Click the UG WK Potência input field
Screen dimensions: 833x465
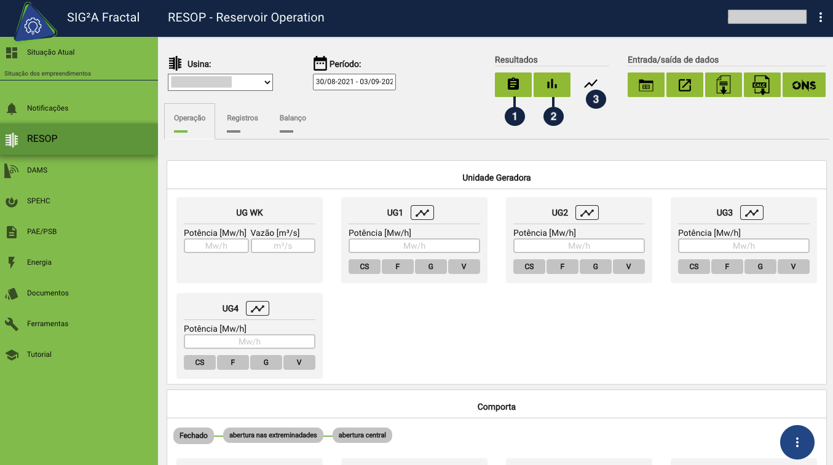pos(216,246)
